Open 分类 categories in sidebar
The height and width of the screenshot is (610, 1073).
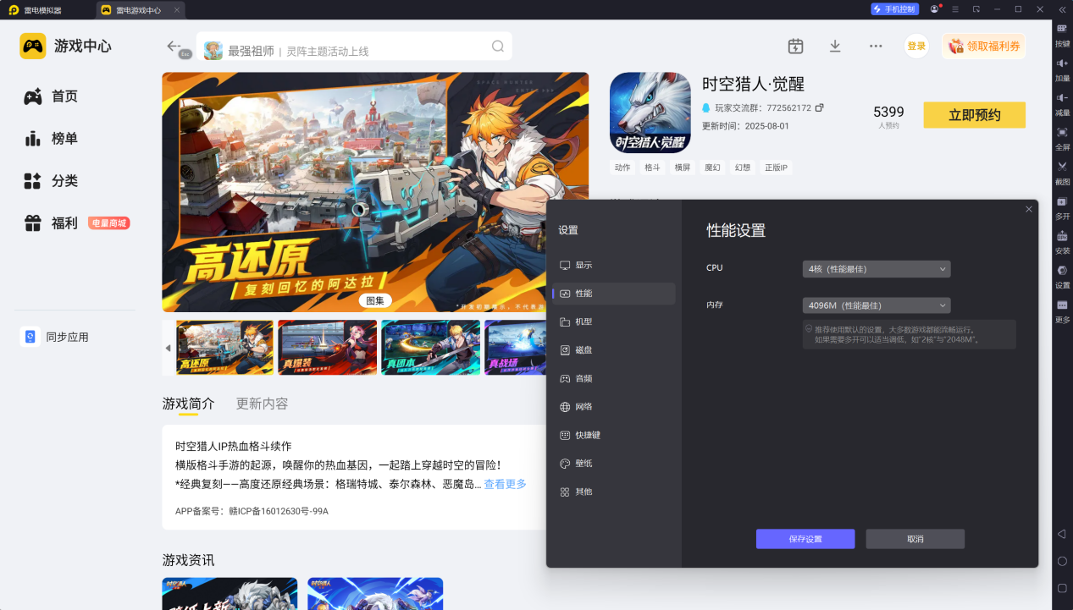tap(53, 181)
